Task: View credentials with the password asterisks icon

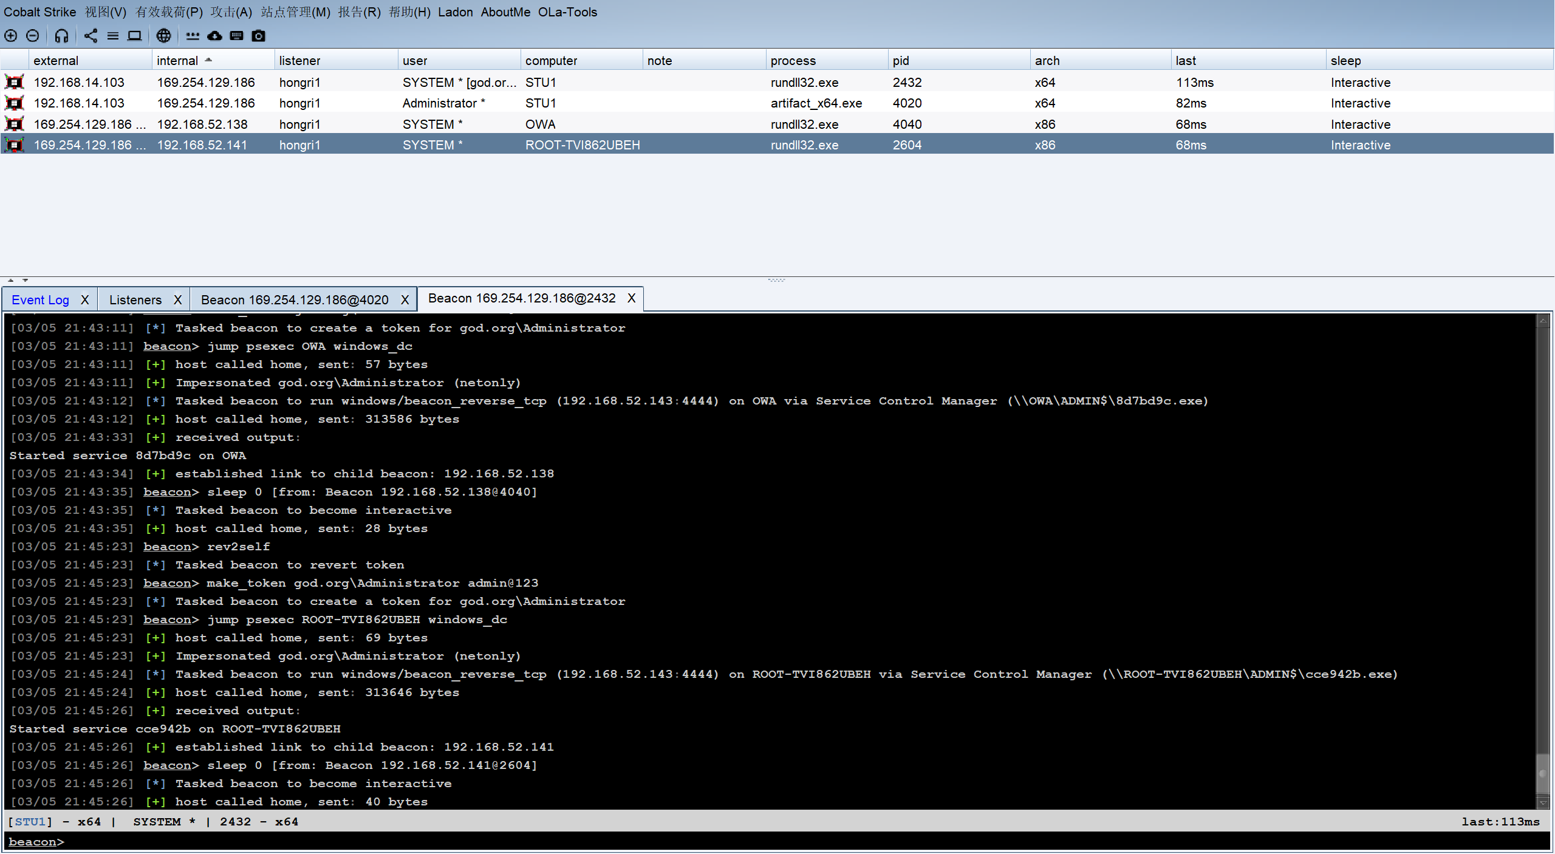Action: click(x=193, y=36)
